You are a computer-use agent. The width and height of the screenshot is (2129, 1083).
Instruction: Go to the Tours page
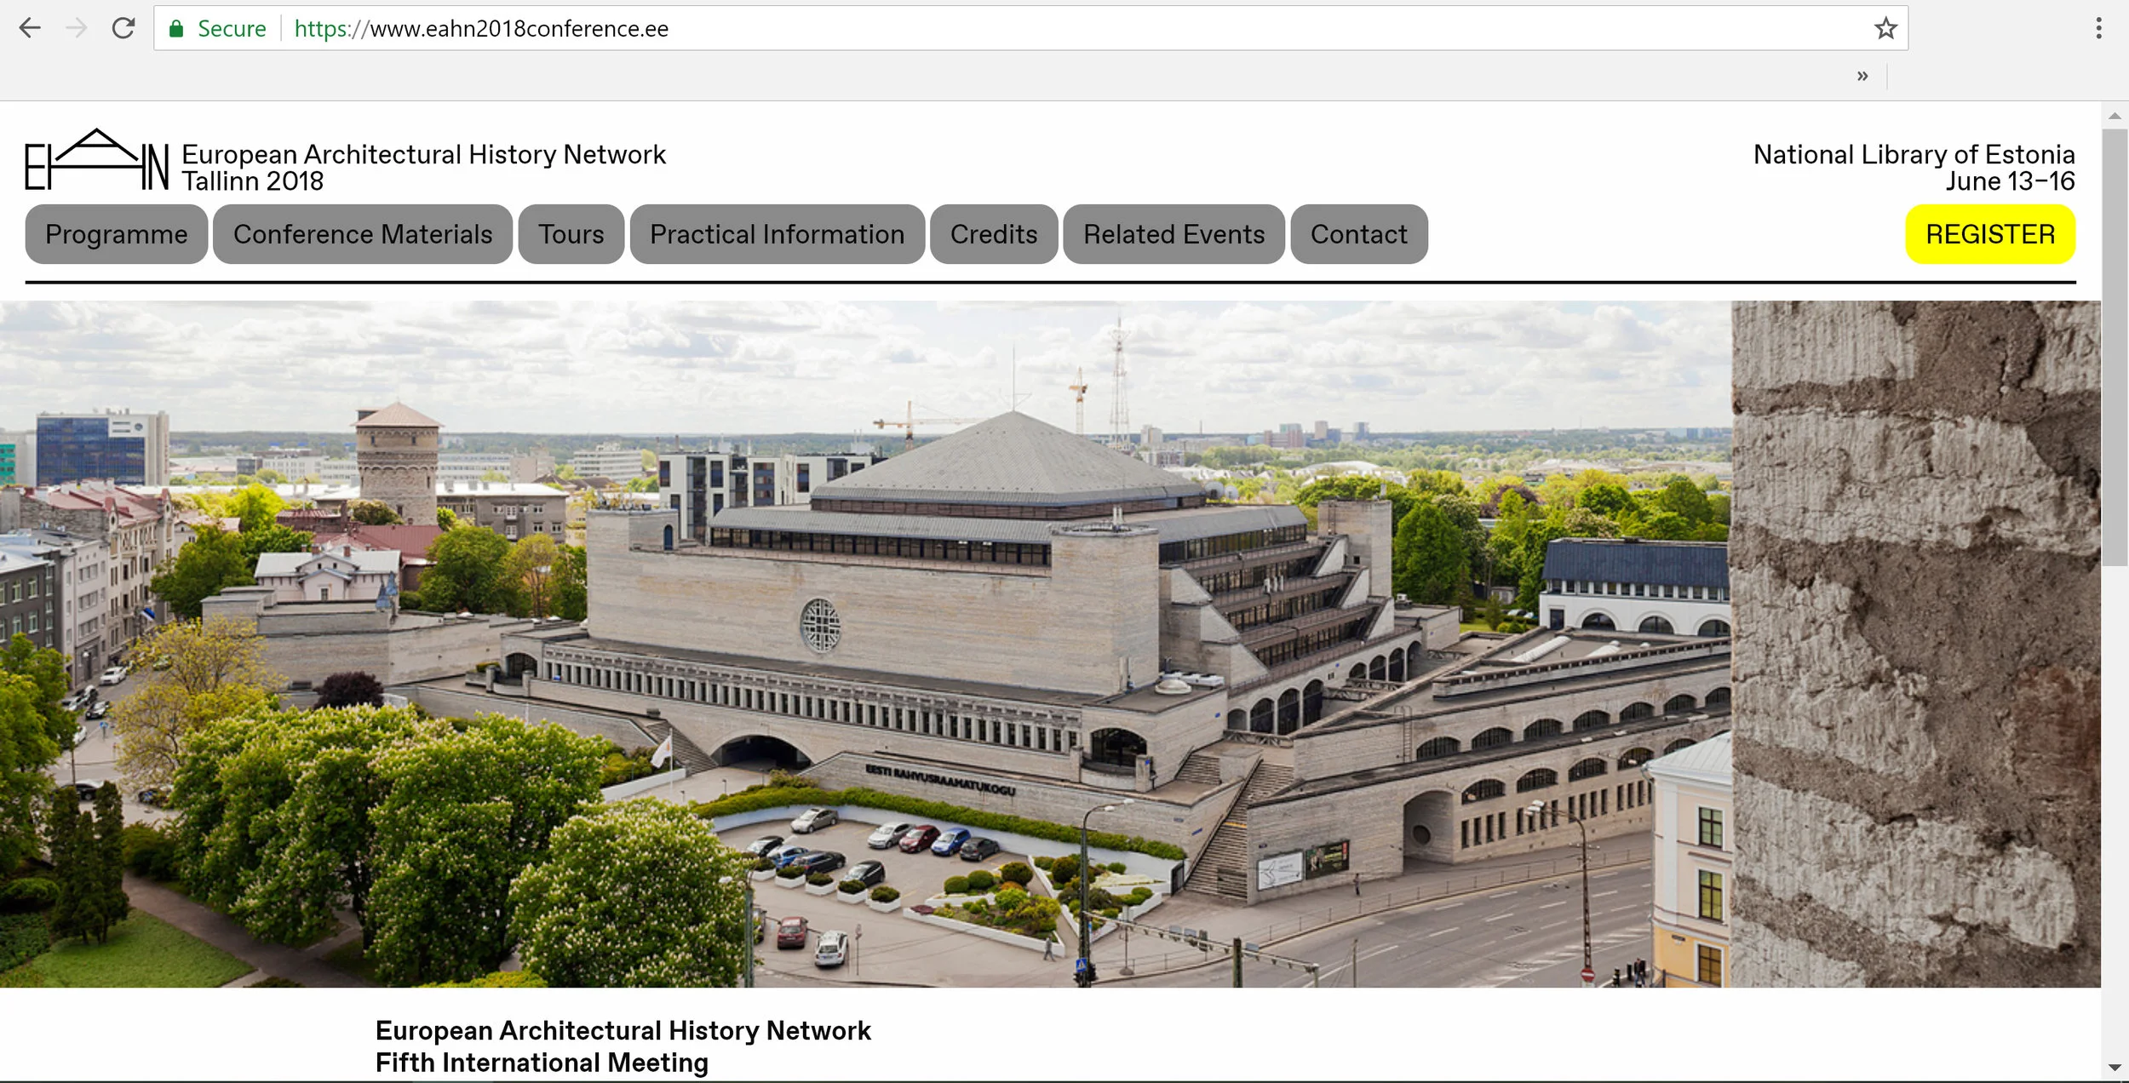coord(571,234)
